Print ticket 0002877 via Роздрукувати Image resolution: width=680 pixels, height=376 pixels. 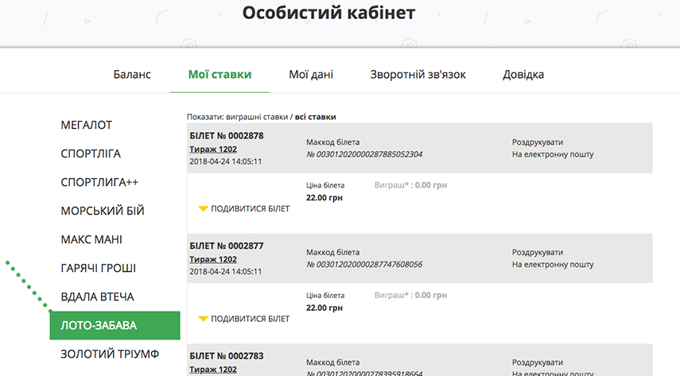point(538,253)
